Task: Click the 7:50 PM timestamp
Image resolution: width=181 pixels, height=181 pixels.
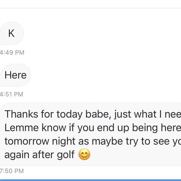Action: pyautogui.click(x=12, y=171)
